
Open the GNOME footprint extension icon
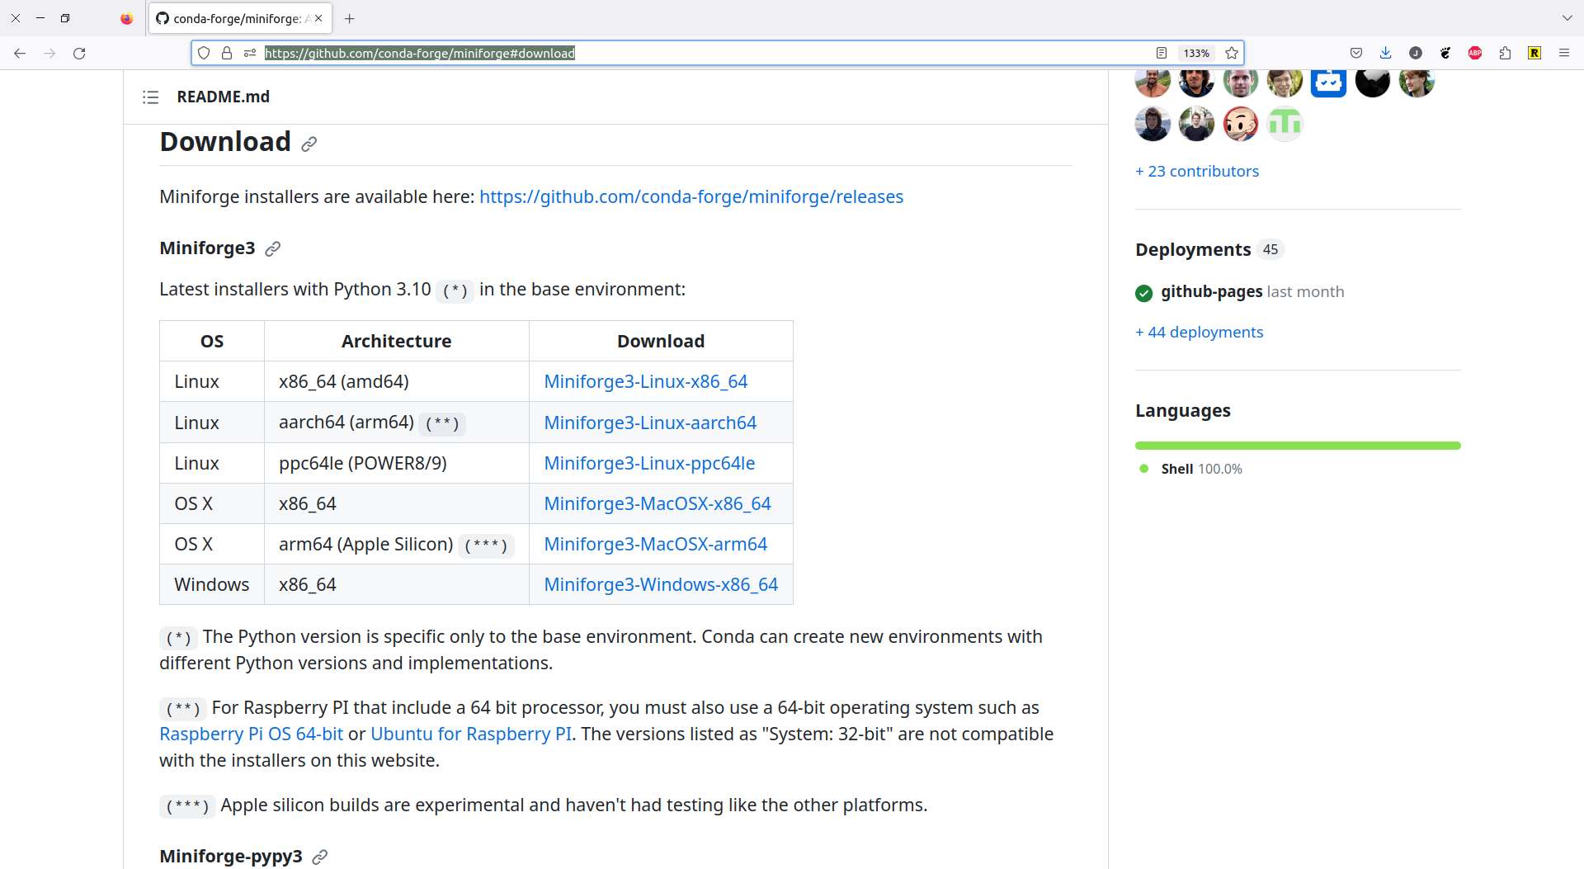pyautogui.click(x=1445, y=53)
